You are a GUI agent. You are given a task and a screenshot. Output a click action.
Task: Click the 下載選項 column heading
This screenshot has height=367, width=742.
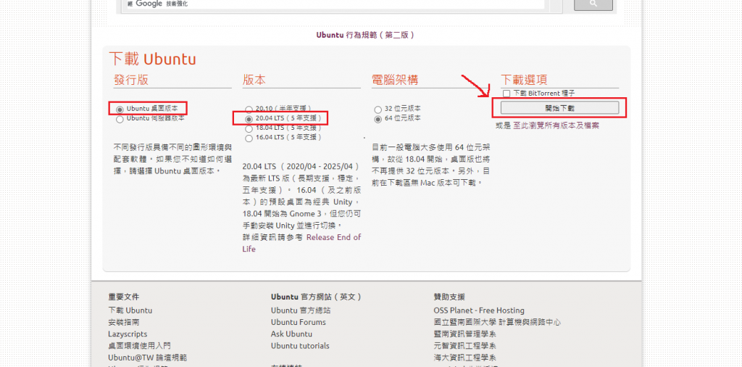click(x=524, y=80)
